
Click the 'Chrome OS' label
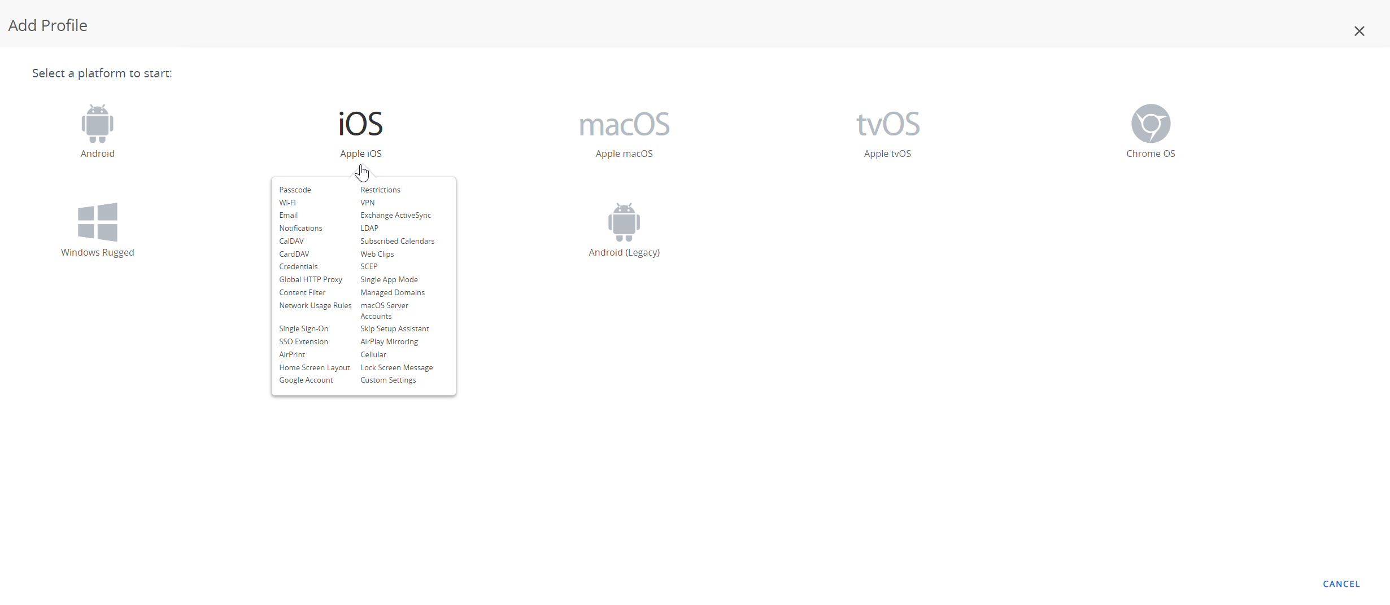point(1151,154)
